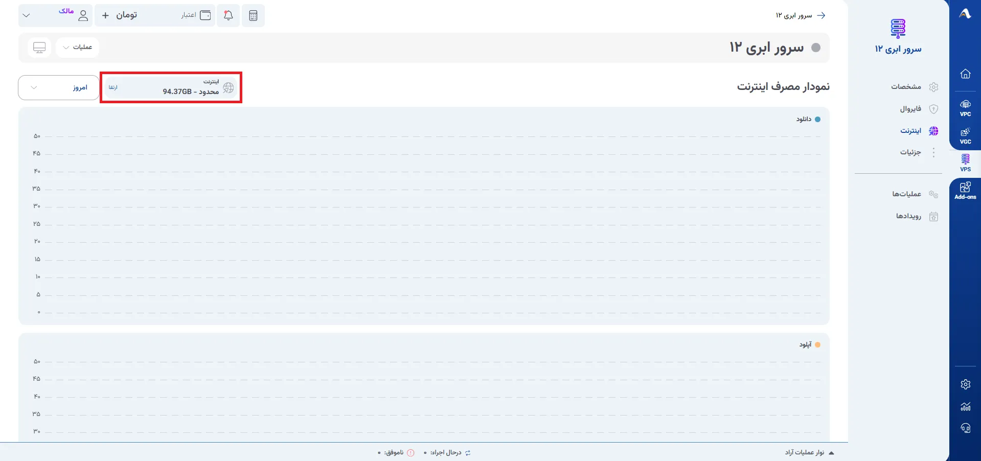The height and width of the screenshot is (461, 981).
Task: Open the Add-ons section icon
Action: (x=965, y=191)
